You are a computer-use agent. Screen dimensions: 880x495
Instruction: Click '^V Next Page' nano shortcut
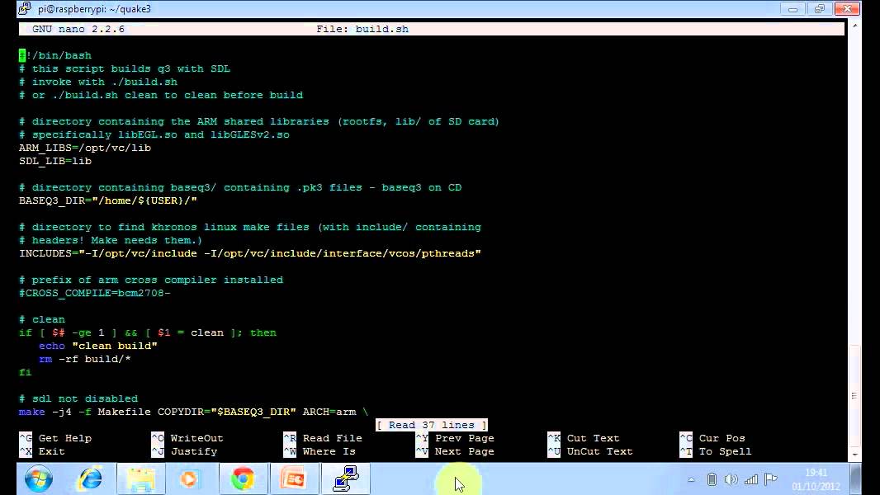pos(455,452)
